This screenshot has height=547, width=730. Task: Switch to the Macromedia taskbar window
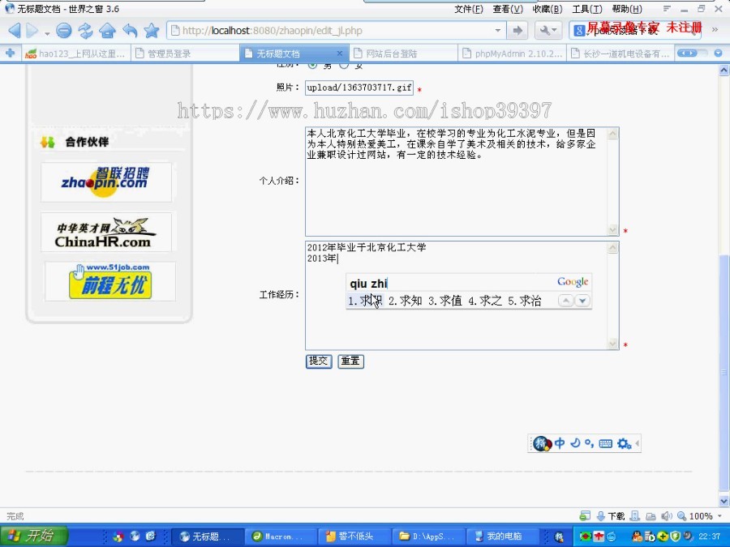tap(281, 536)
